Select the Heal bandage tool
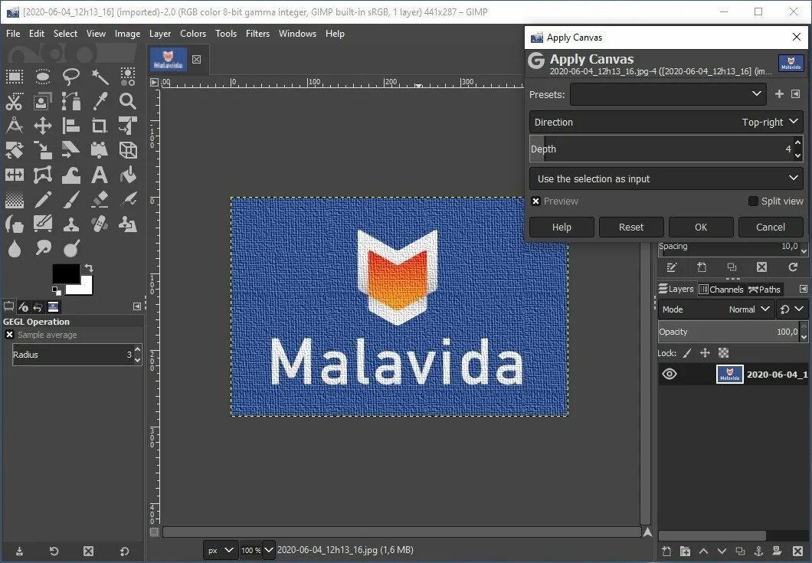Image resolution: width=812 pixels, height=563 pixels. coord(100,224)
